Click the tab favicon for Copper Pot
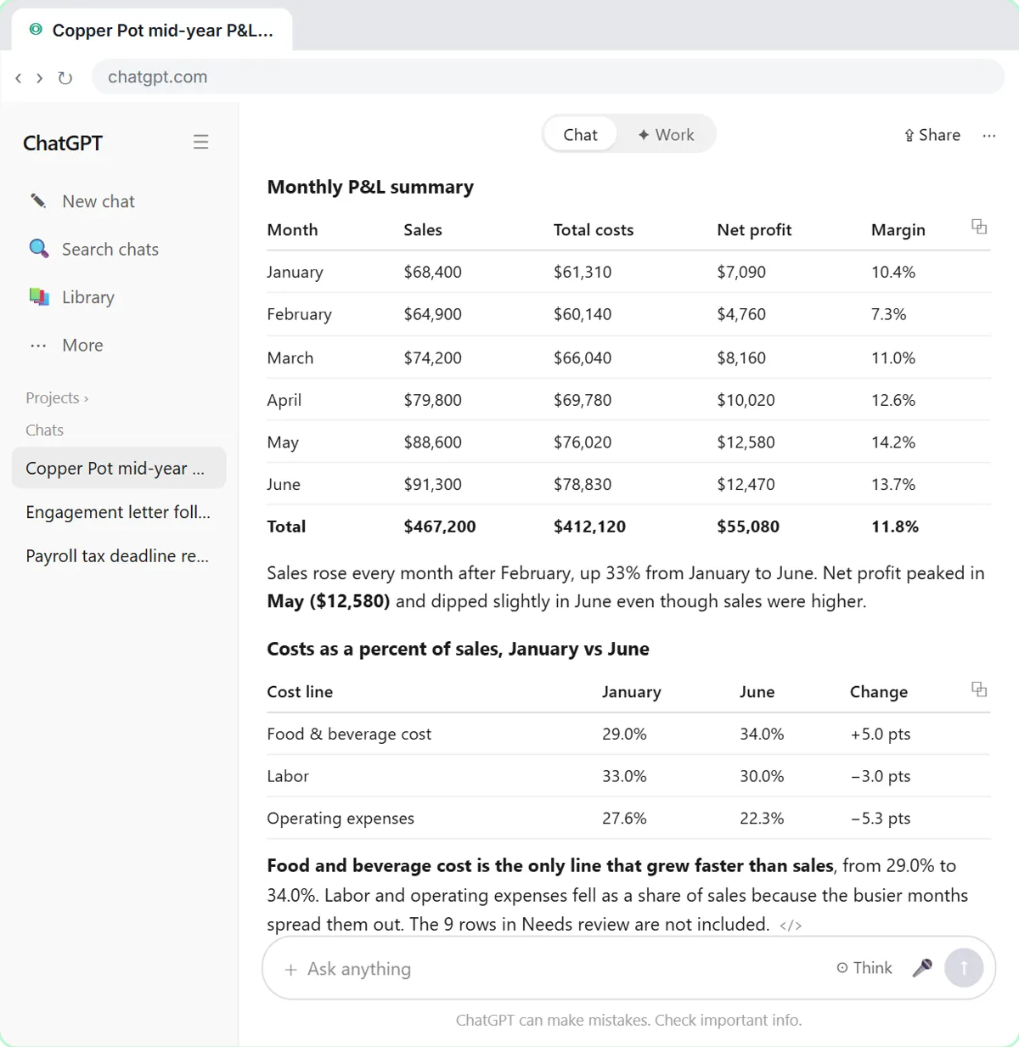 (36, 30)
